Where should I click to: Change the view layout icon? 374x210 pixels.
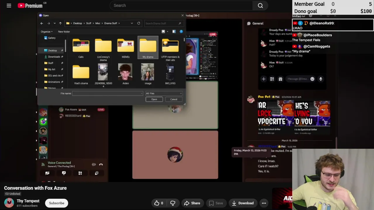coord(163,32)
